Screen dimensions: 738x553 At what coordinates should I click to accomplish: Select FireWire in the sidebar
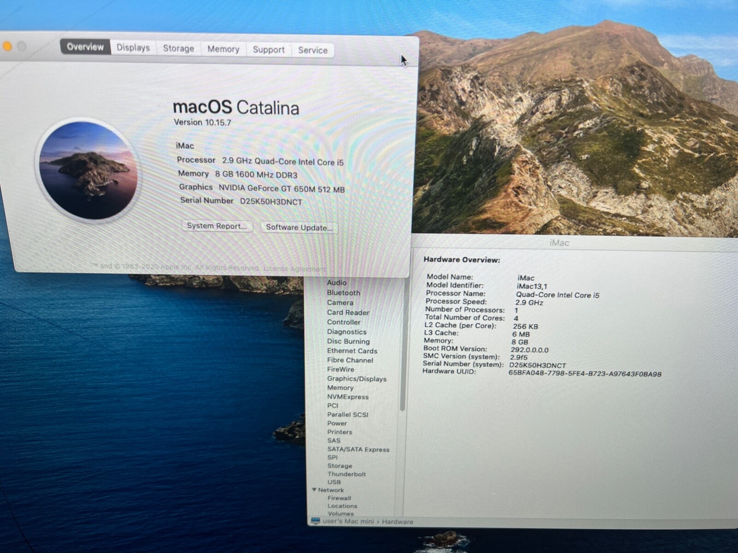340,369
